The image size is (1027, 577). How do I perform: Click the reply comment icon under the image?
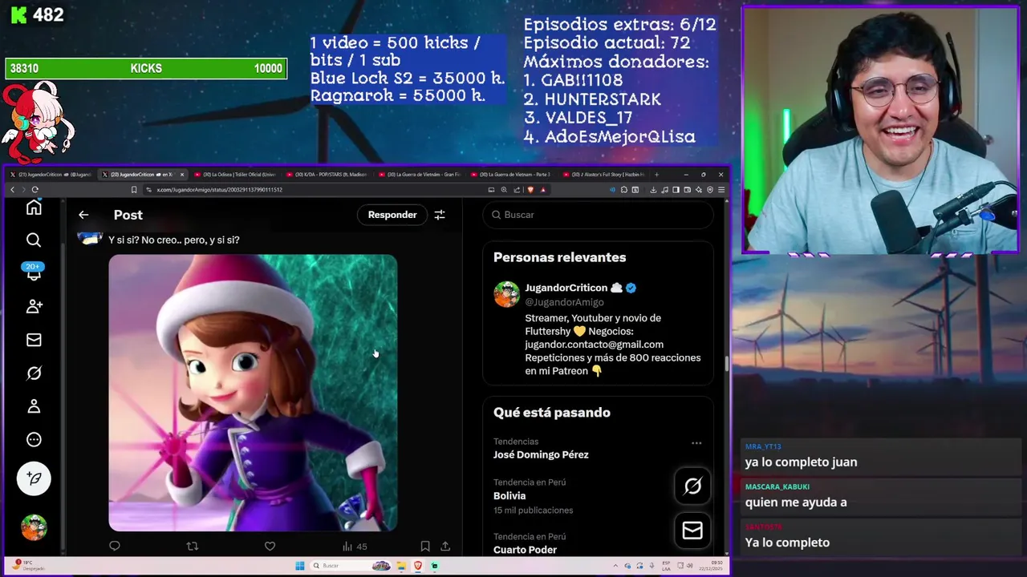[x=115, y=547]
